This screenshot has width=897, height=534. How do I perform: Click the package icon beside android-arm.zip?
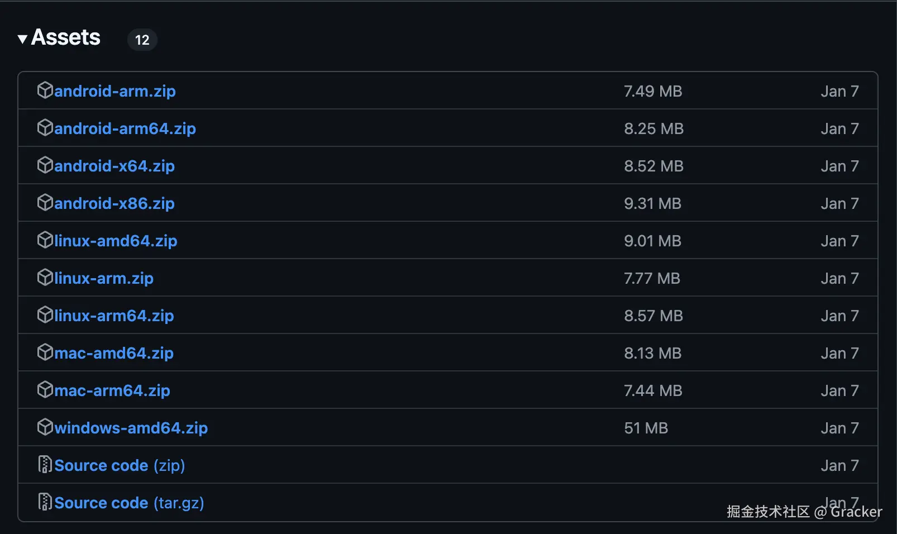click(x=45, y=90)
